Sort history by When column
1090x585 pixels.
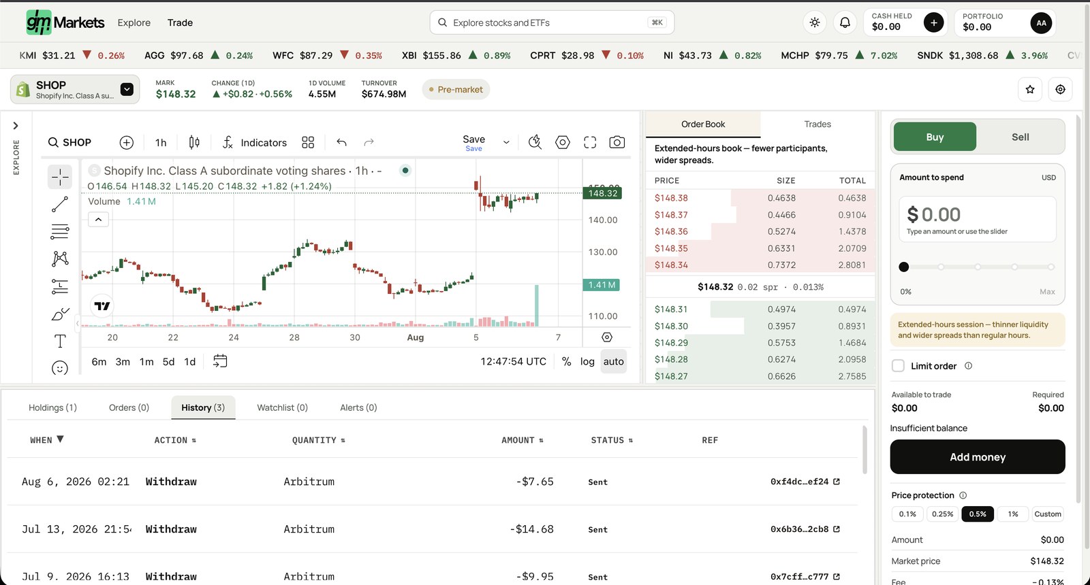(47, 440)
